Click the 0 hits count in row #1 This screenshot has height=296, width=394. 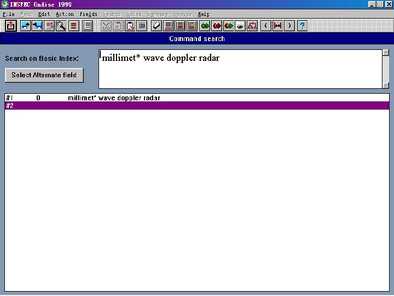[38, 98]
